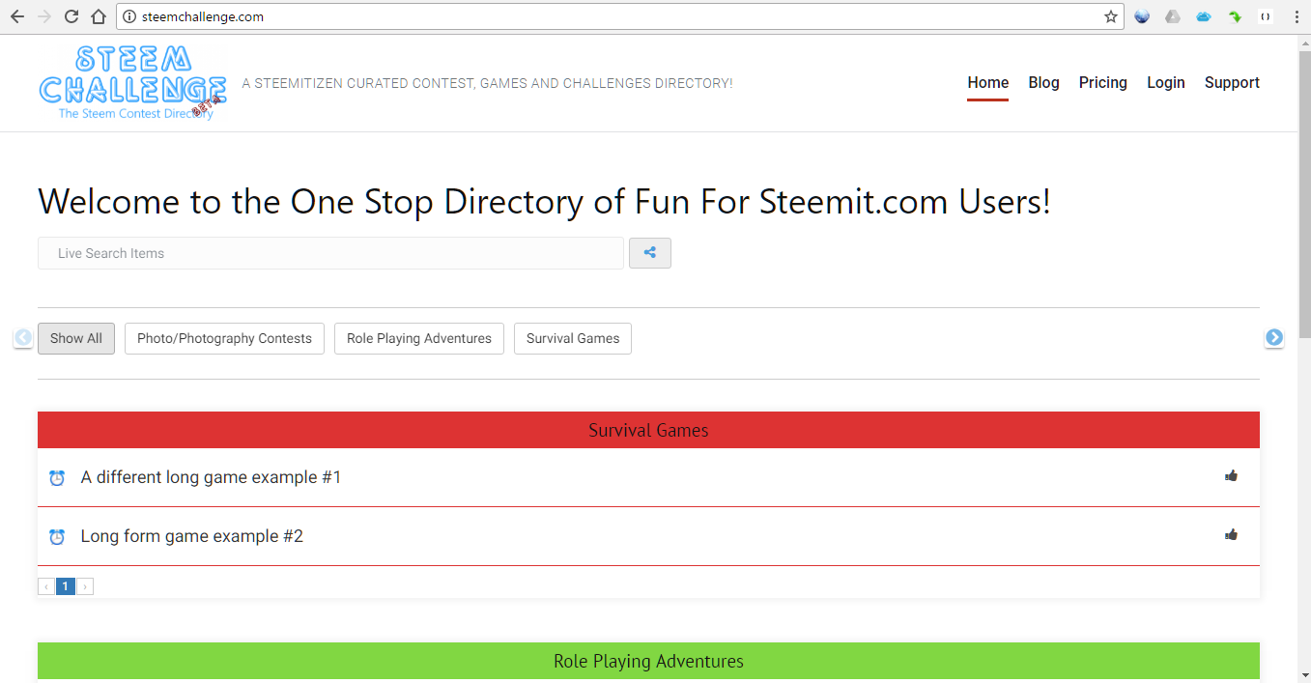Open 'A different long game example #1'
The height and width of the screenshot is (683, 1311).
coord(211,477)
